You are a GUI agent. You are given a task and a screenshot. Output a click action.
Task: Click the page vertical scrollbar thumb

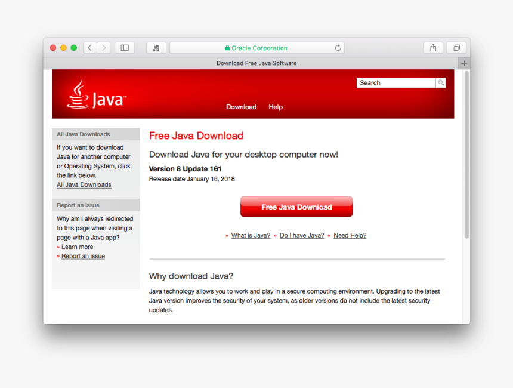click(x=466, y=155)
